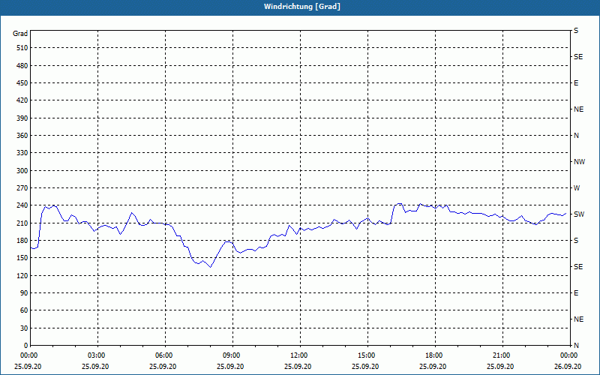Click the 03:00 time label

click(97, 355)
